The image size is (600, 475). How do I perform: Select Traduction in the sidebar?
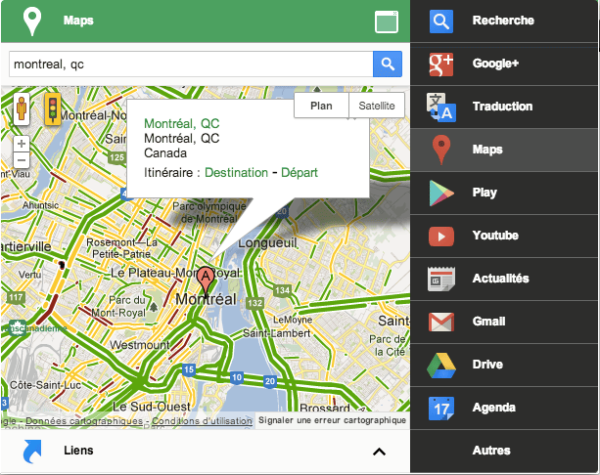[x=503, y=107]
